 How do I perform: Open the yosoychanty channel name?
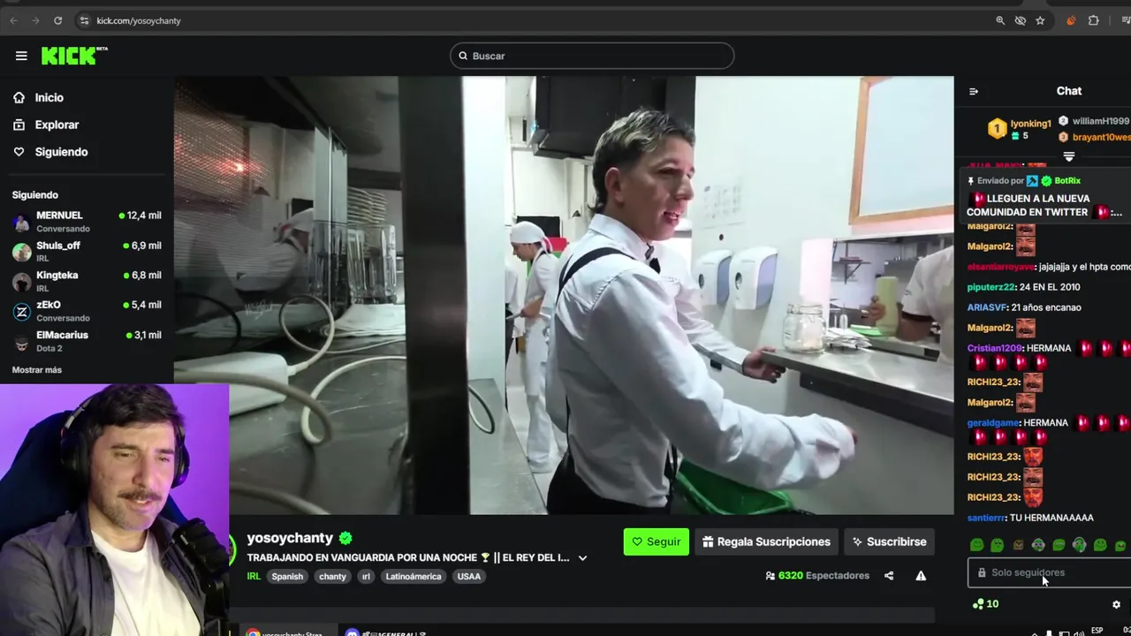click(x=290, y=538)
